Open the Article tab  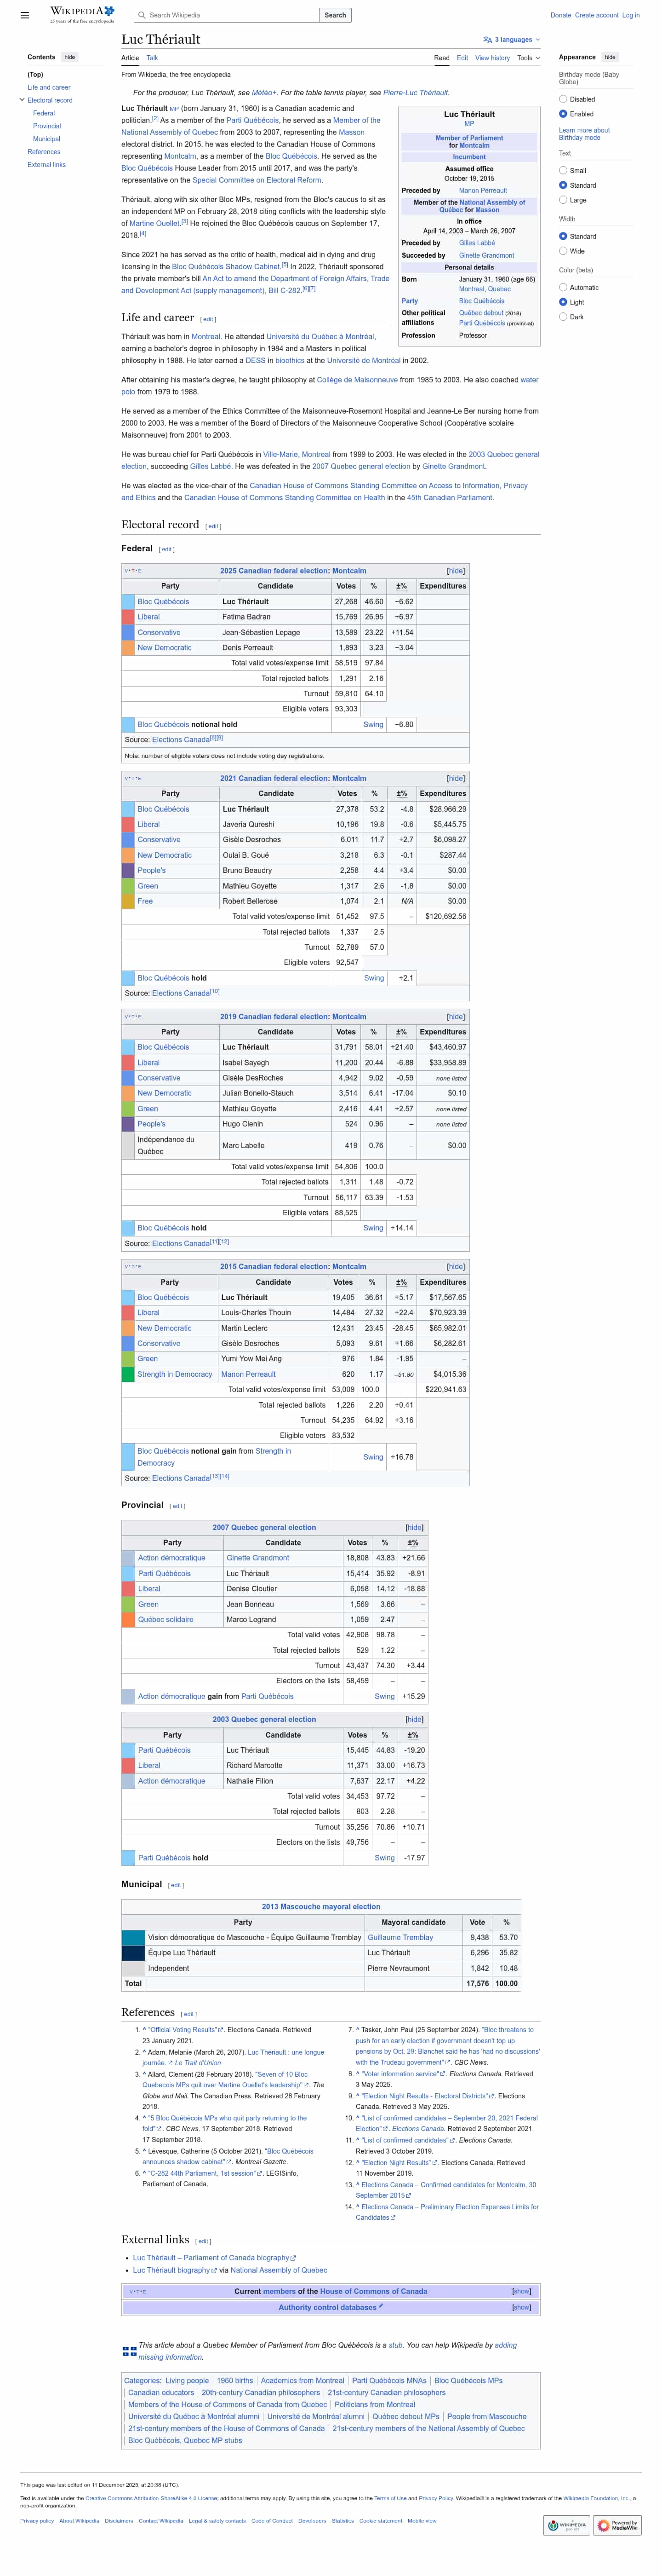click(130, 58)
